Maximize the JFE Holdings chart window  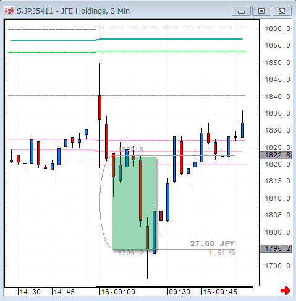(x=261, y=11)
